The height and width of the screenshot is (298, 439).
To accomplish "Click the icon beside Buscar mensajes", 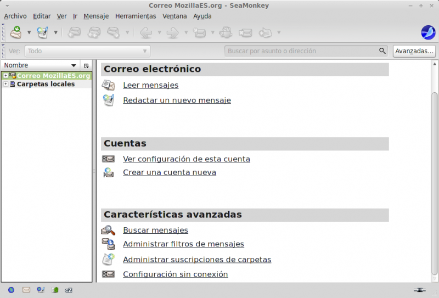I will (x=108, y=230).
